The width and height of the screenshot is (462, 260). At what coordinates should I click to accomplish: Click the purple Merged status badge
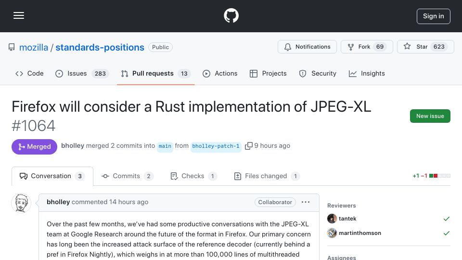click(x=35, y=147)
